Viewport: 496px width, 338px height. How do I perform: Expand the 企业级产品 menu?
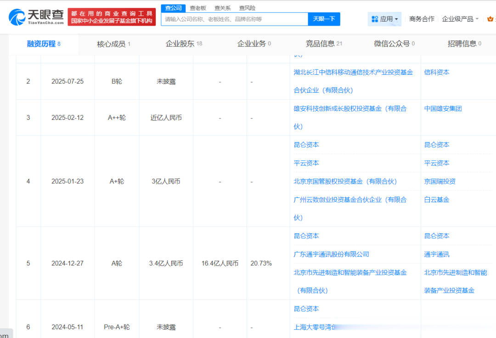tap(460, 19)
